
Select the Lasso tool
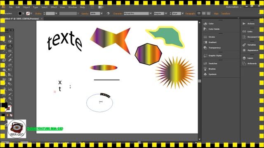coord(10,41)
